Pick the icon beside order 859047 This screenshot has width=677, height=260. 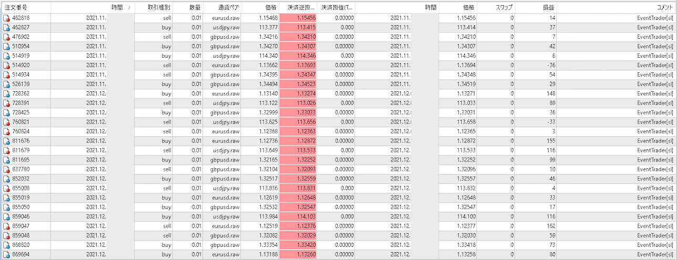[x=6, y=225]
